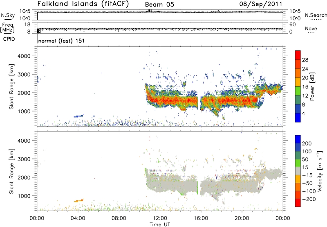Click the 'N.Sky' legend label
This screenshot has height=227, width=327.
[x=8, y=15]
